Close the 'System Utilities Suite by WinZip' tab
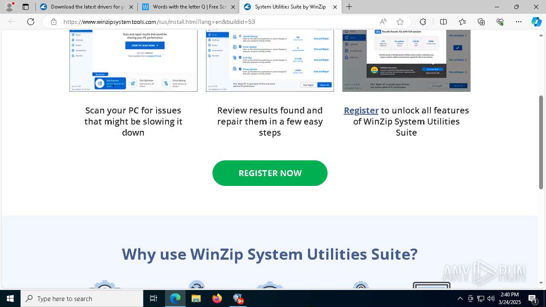The image size is (546, 307). pos(335,7)
